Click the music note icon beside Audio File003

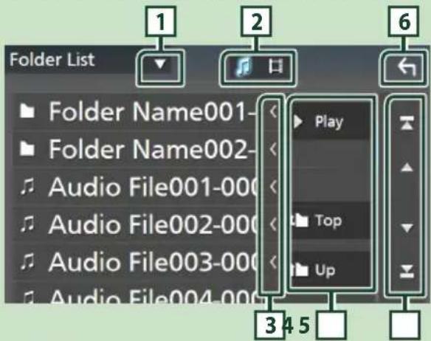point(27,261)
